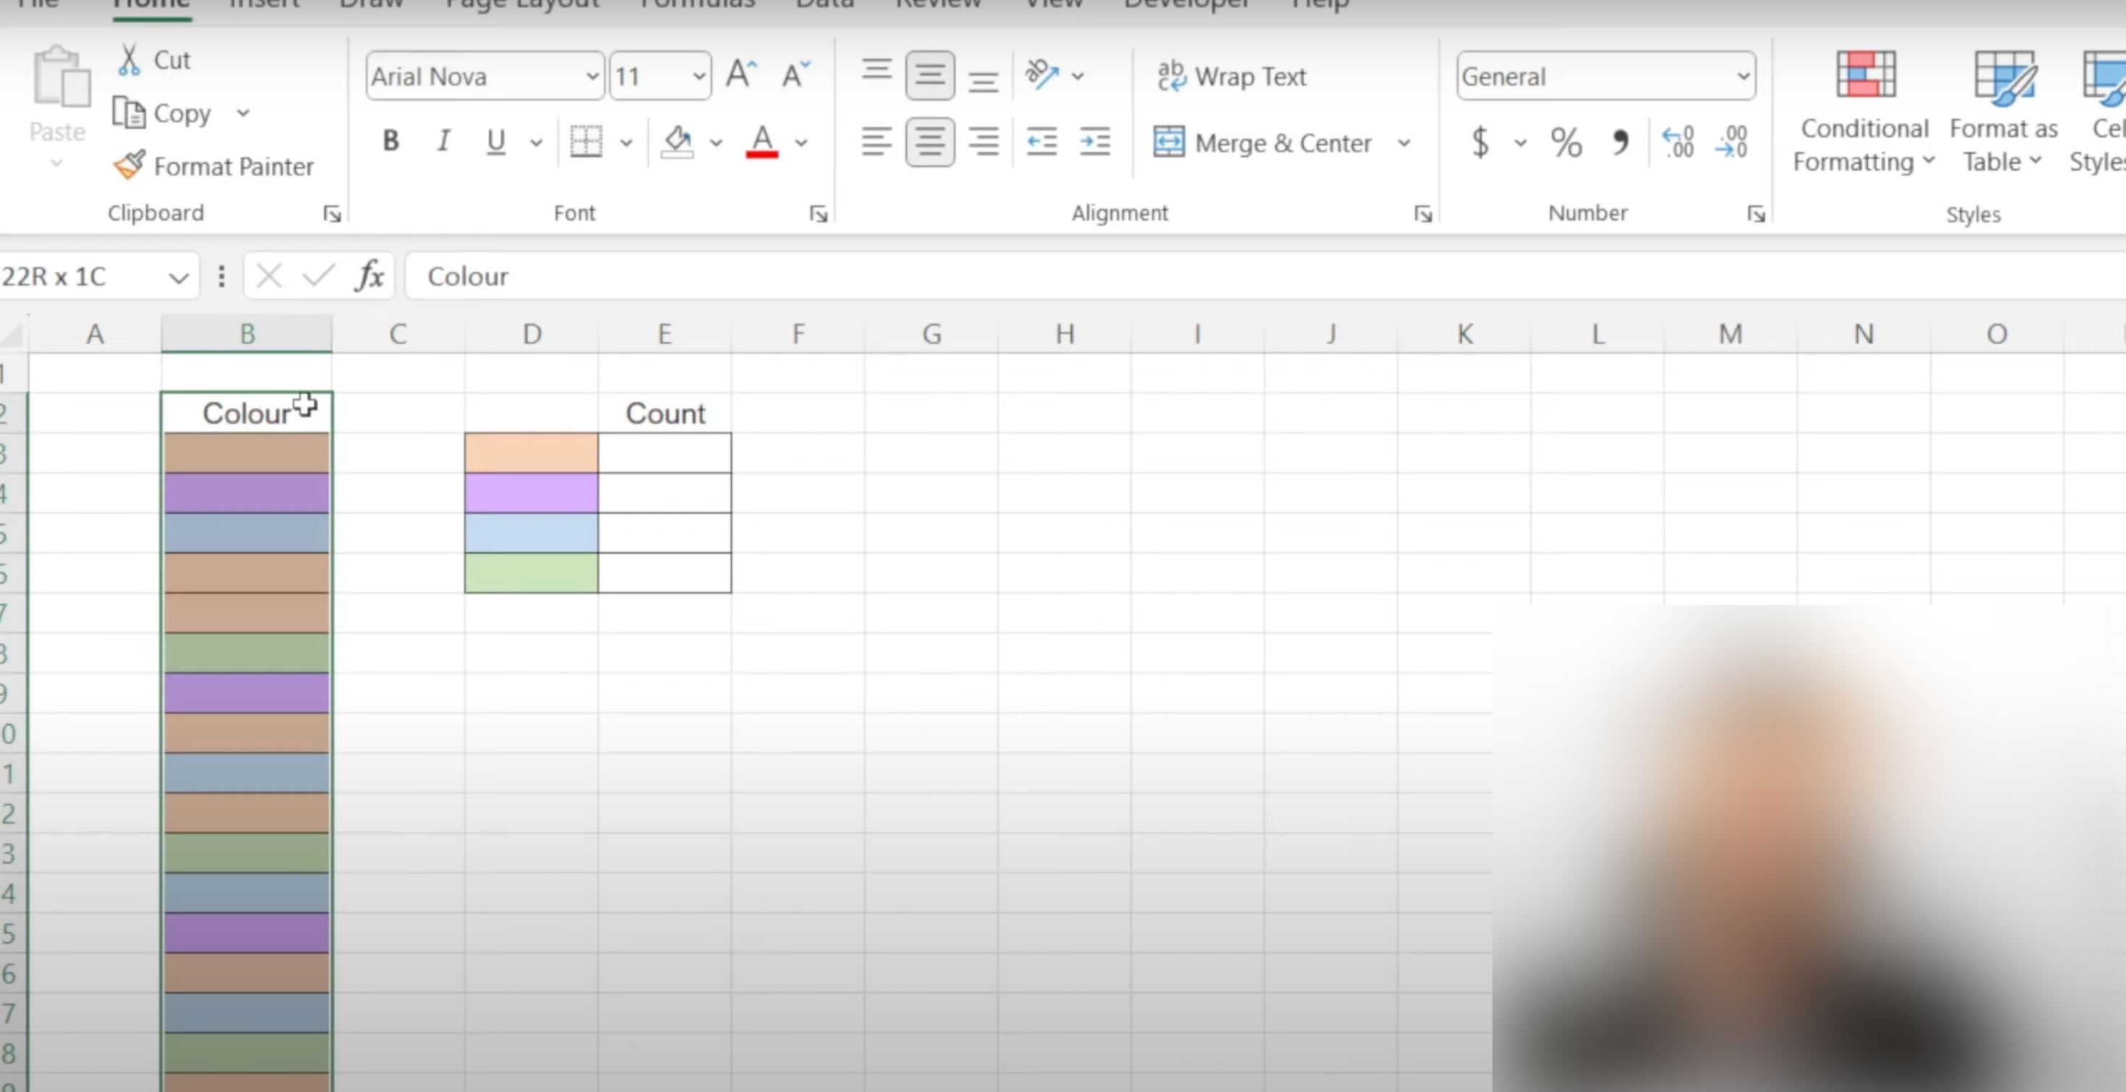2126x1092 pixels.
Task: Toggle Italic formatting
Action: pos(443,142)
